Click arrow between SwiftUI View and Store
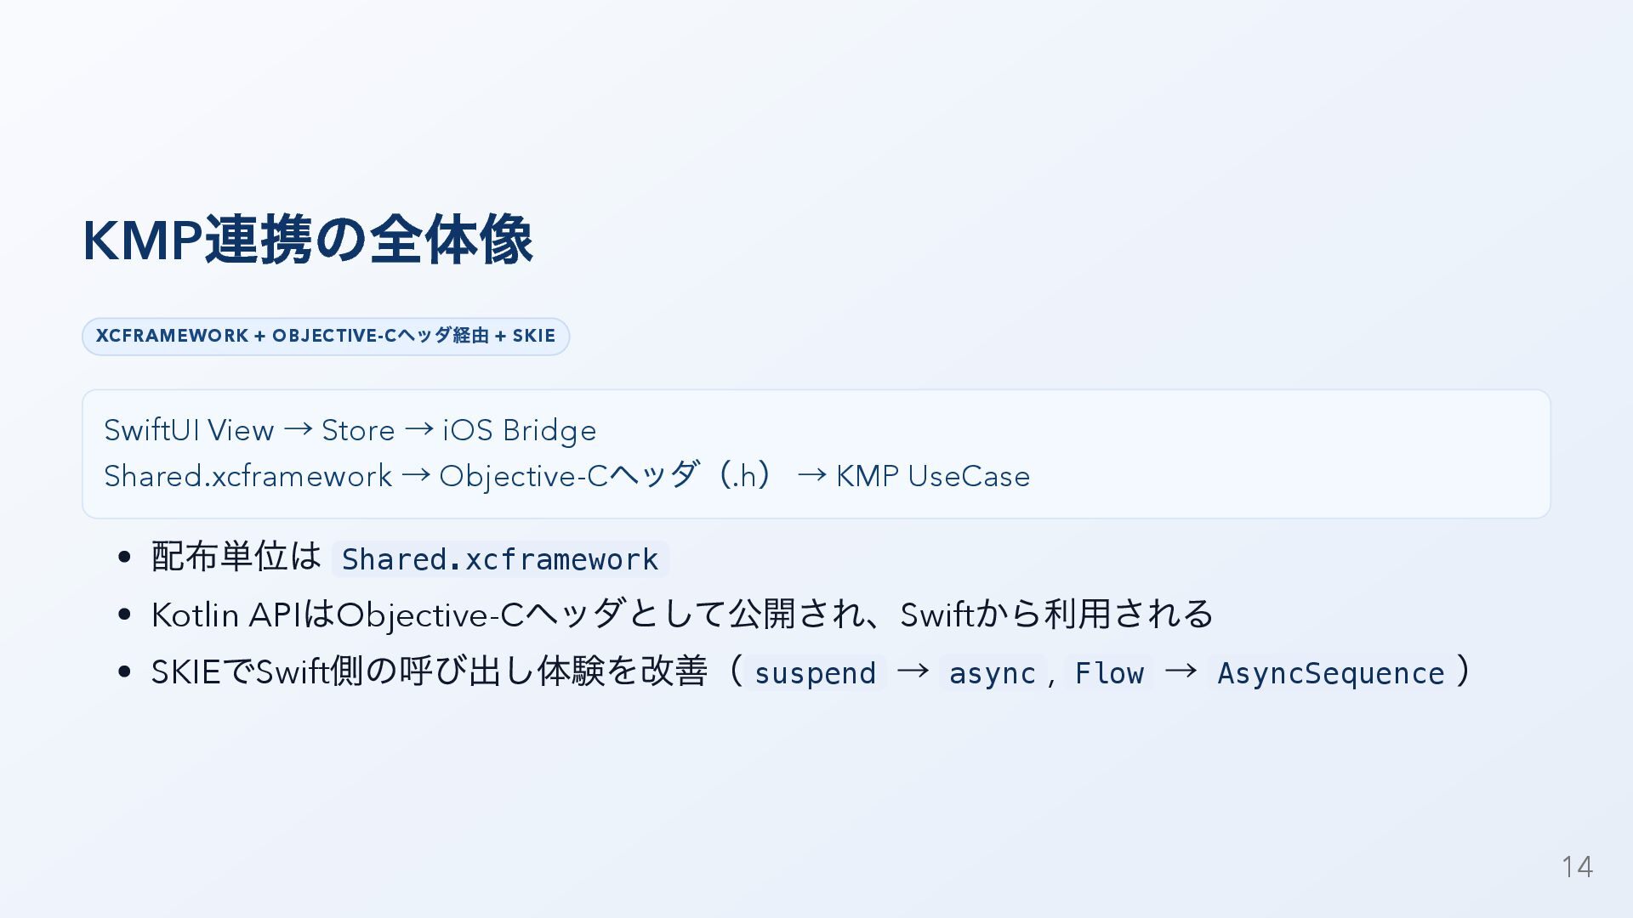Viewport: 1633px width, 918px height. click(298, 430)
